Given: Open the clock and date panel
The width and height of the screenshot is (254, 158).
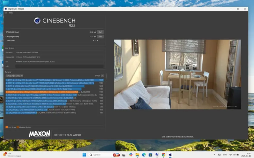Looking at the screenshot, I should pos(246,155).
